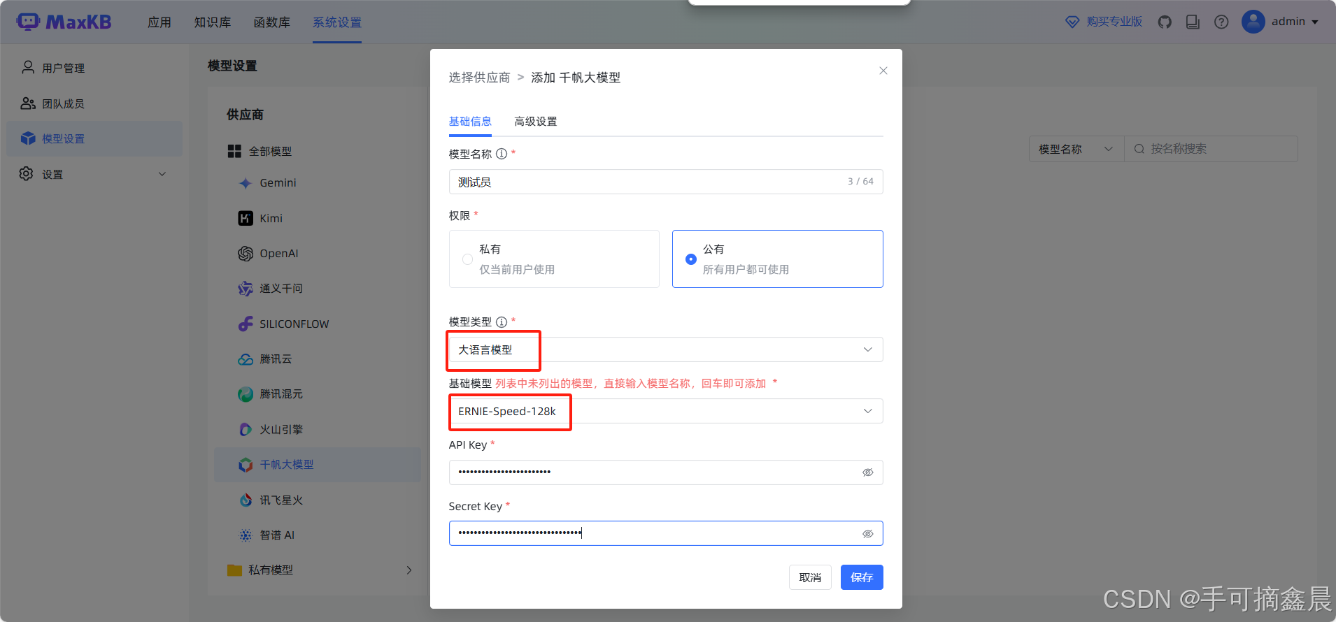Click the 腾讯云 cloud icon

point(246,359)
